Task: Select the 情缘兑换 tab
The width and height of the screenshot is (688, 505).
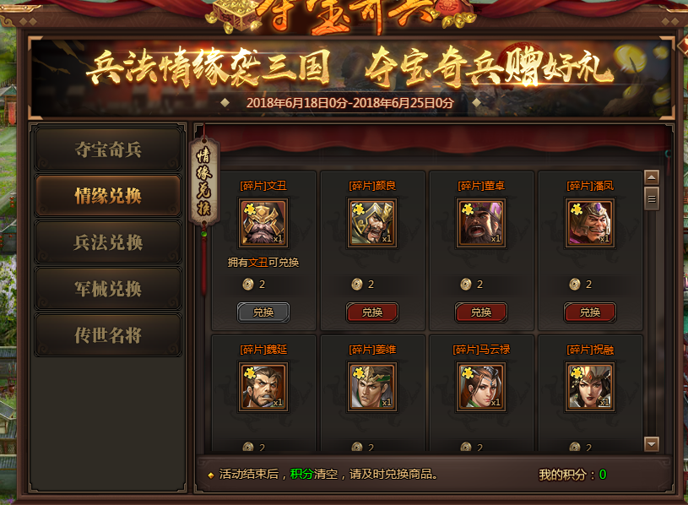Action: tap(108, 196)
